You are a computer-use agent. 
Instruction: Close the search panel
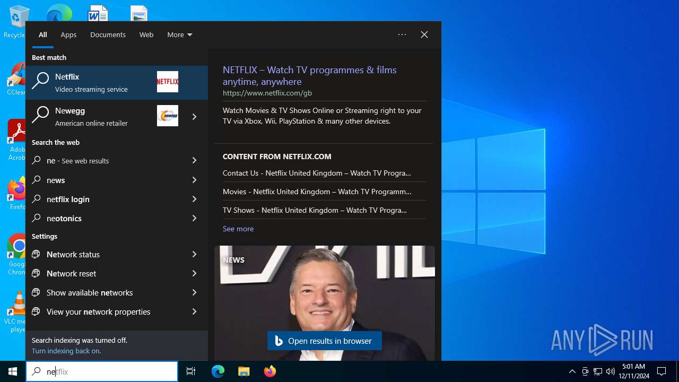tap(424, 34)
